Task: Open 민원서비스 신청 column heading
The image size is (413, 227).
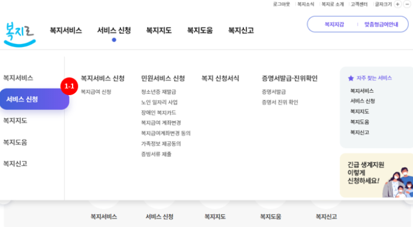Action: [163, 78]
